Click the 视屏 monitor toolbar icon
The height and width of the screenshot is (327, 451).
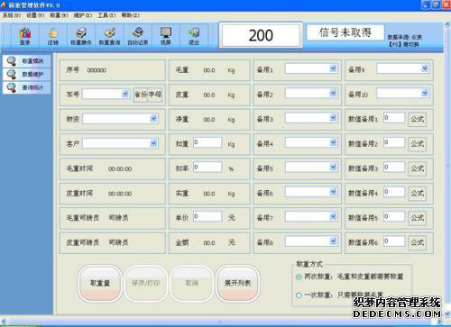click(166, 36)
